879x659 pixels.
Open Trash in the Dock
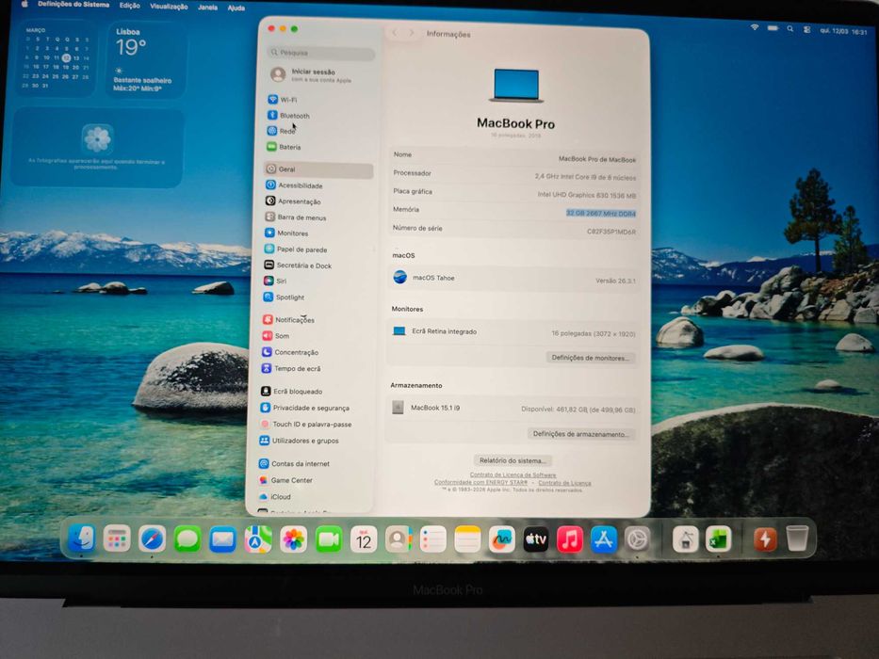(x=797, y=538)
